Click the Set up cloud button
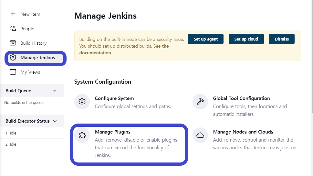313x176 pixels. 246,39
